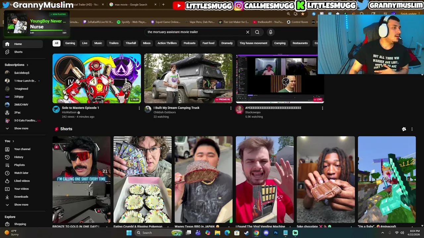This screenshot has height=238, width=424.
Task: Open Home in the YouTube sidebar
Action: (x=22, y=44)
